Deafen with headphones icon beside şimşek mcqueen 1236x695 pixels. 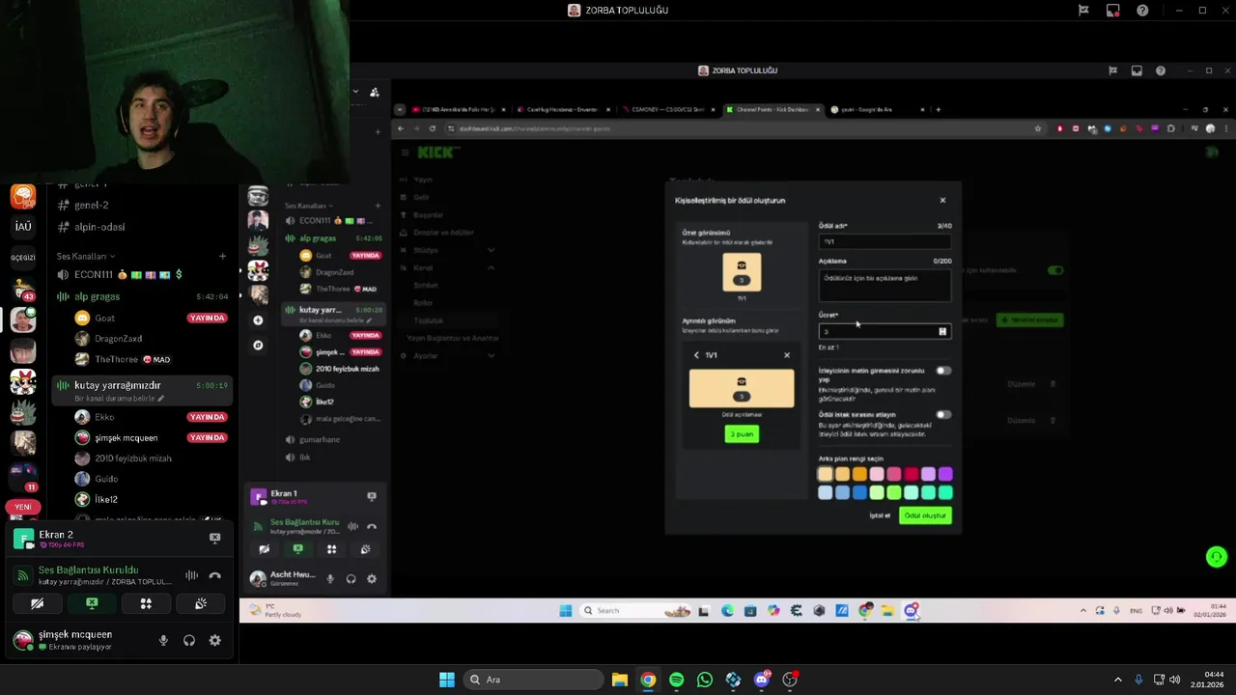point(189,640)
